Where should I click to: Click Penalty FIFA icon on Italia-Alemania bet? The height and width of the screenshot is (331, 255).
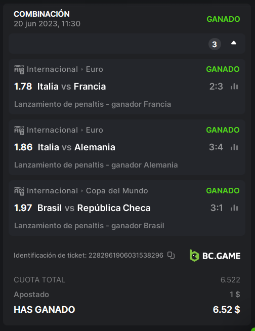coord(19,130)
